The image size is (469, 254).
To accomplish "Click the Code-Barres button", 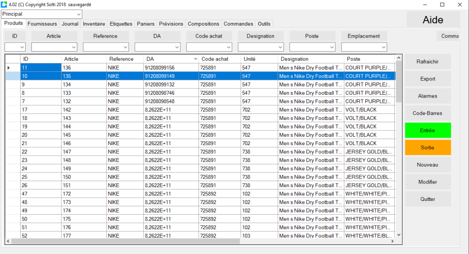I will coord(428,113).
